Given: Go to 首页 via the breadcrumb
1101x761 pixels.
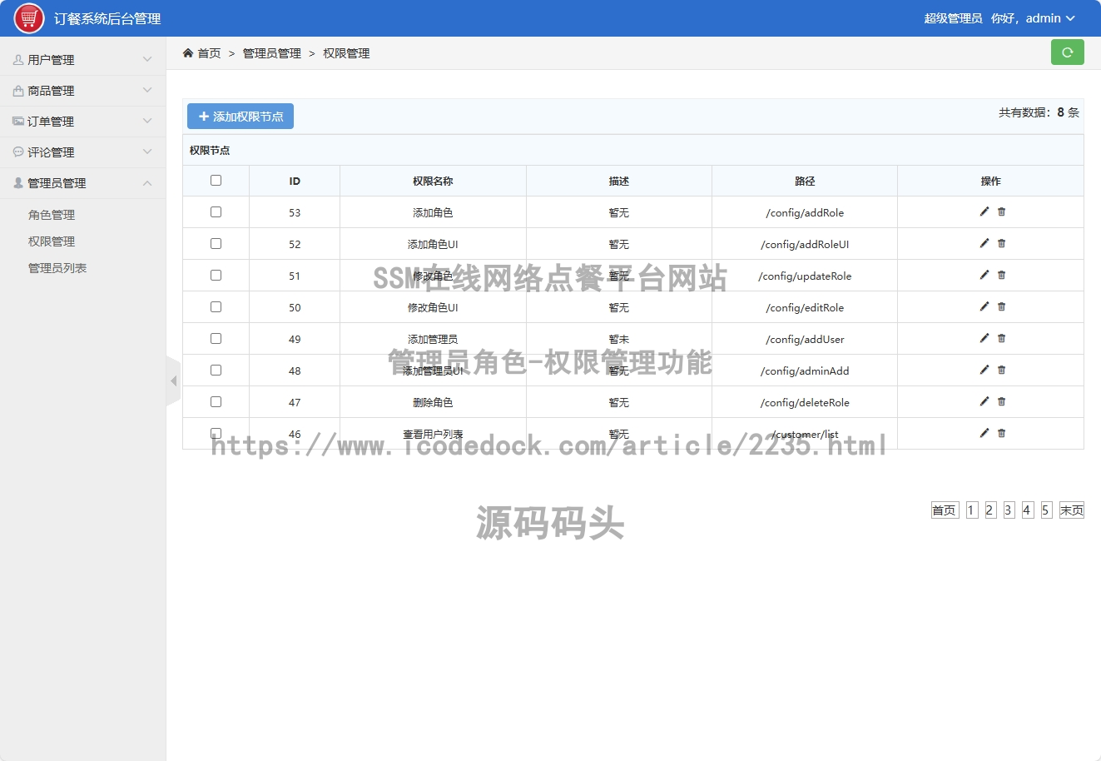Looking at the screenshot, I should 209,53.
